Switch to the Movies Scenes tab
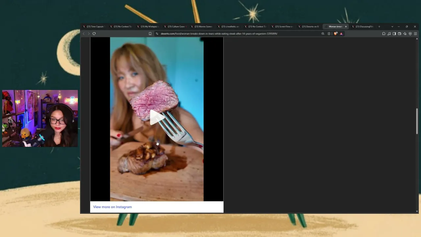Screen dimensions: 421x237 tap(201, 27)
